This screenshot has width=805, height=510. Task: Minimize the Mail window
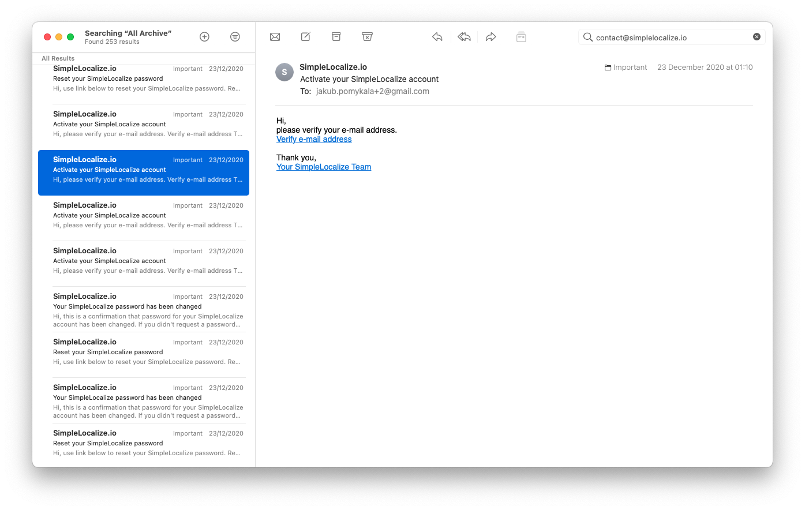(59, 37)
